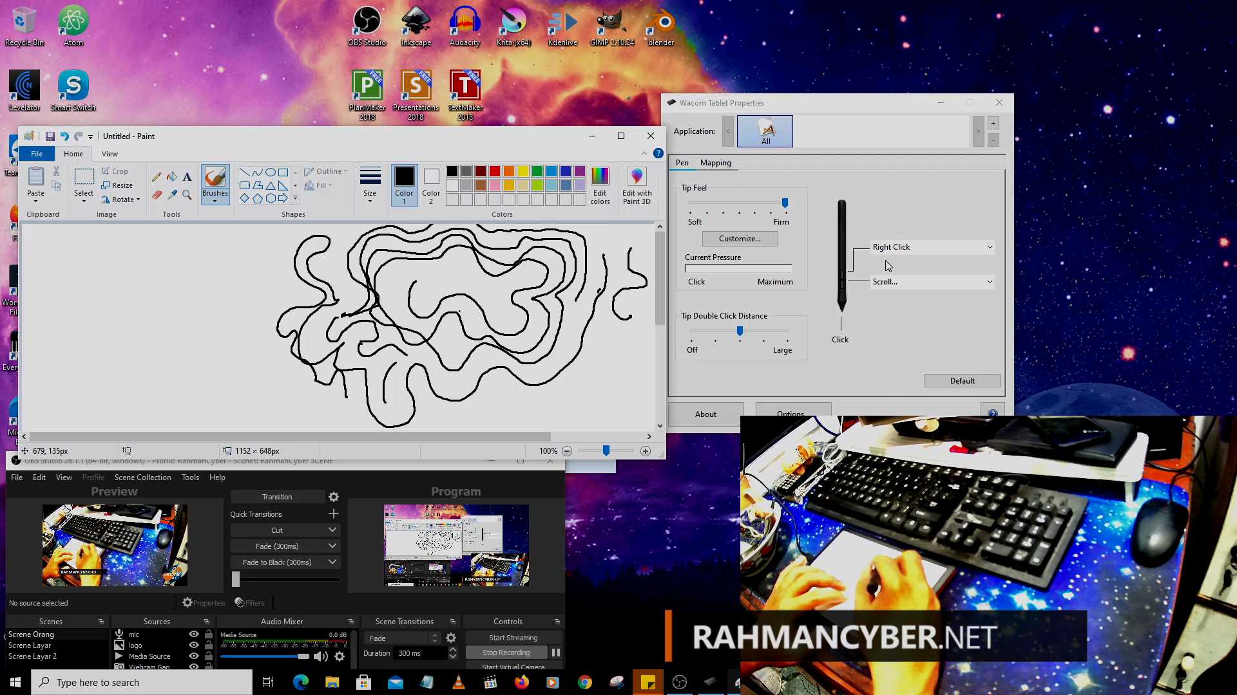Adjust the Tip Feel slider handle

[x=785, y=203]
